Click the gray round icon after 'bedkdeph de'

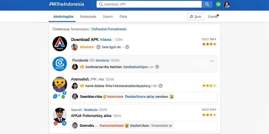coord(127,47)
